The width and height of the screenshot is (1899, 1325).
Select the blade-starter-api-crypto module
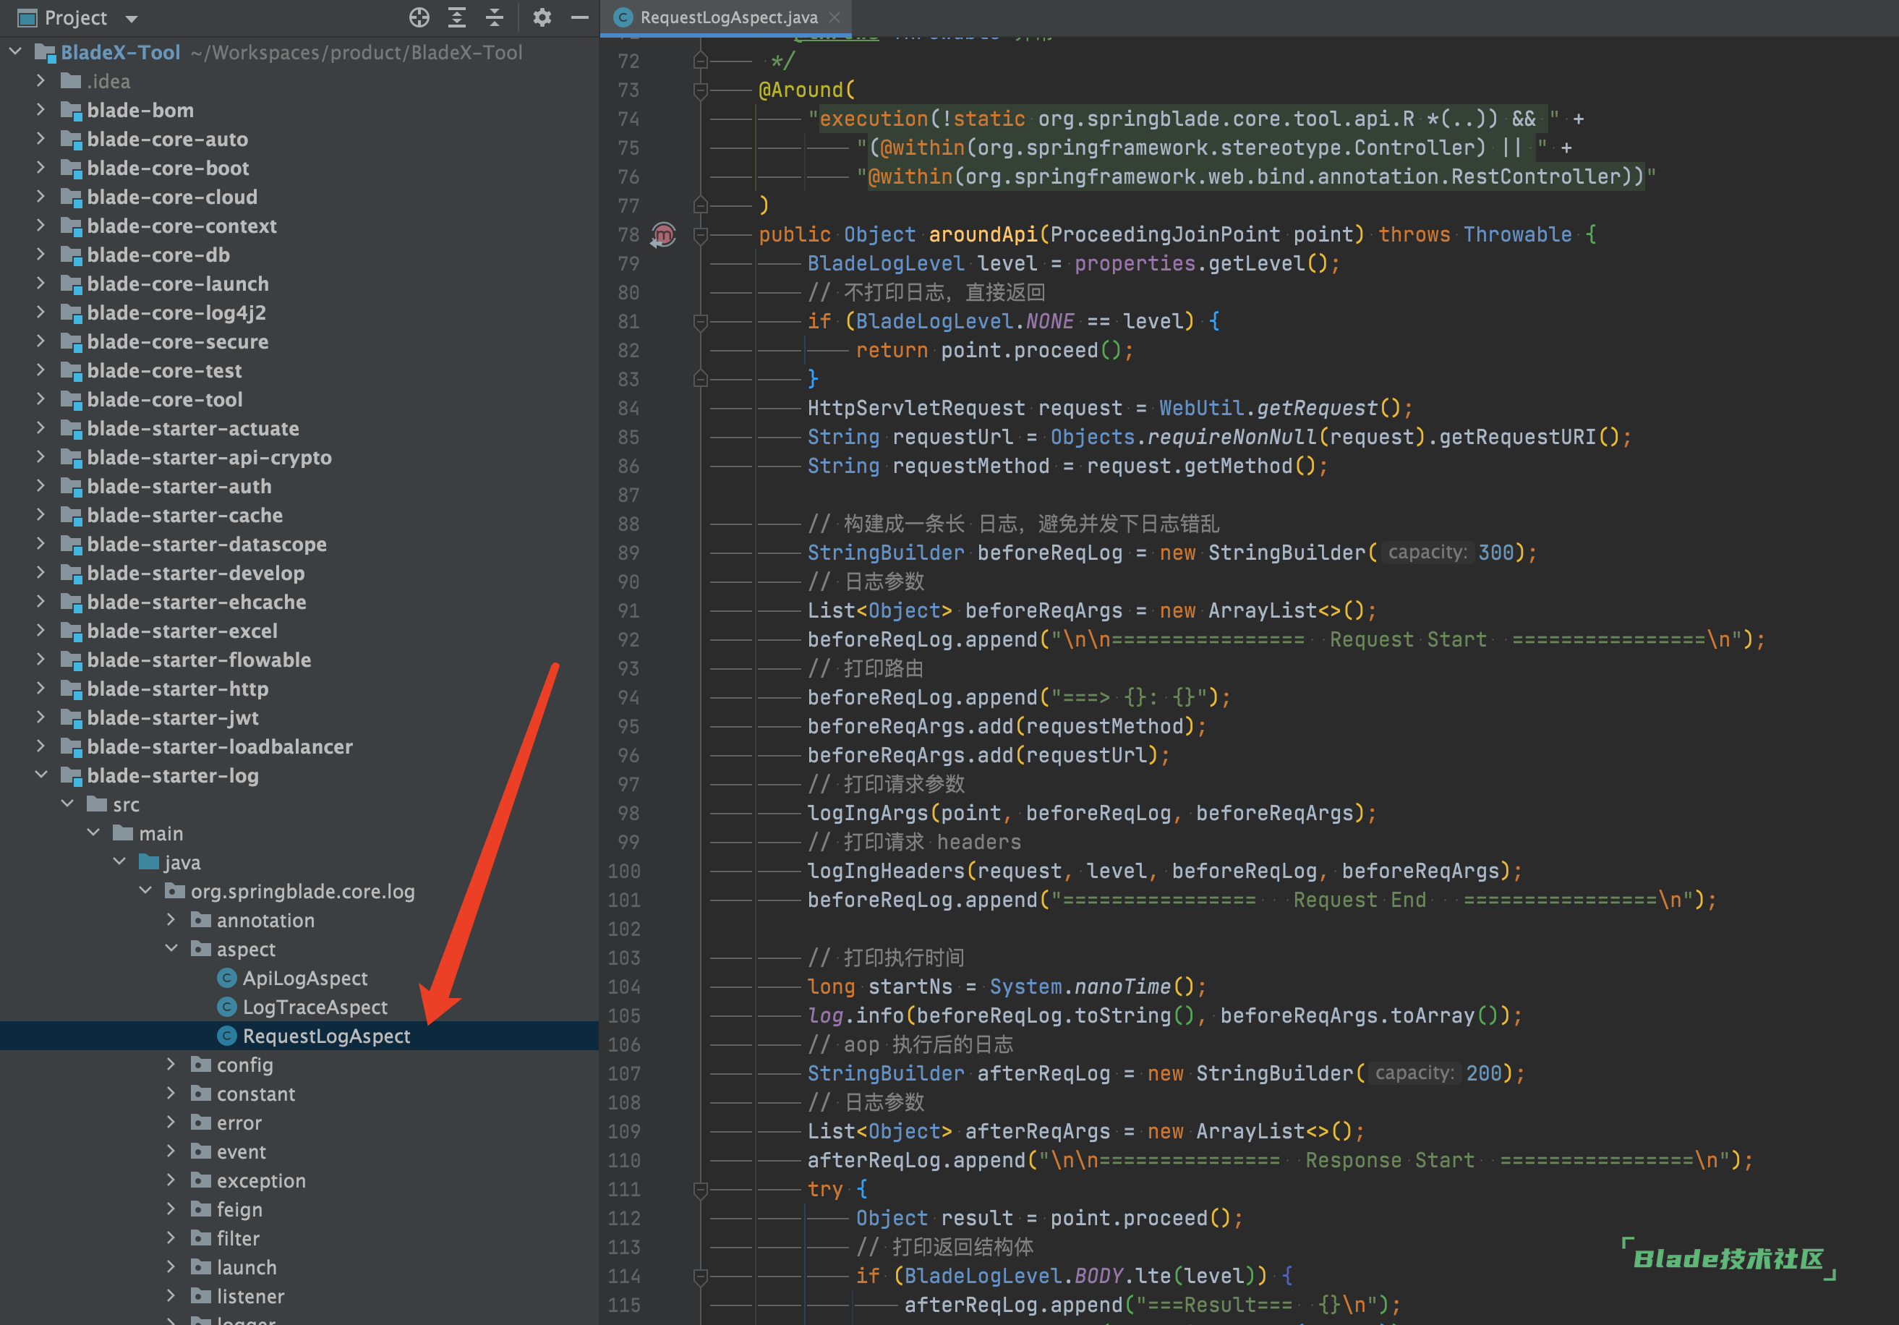coord(209,457)
